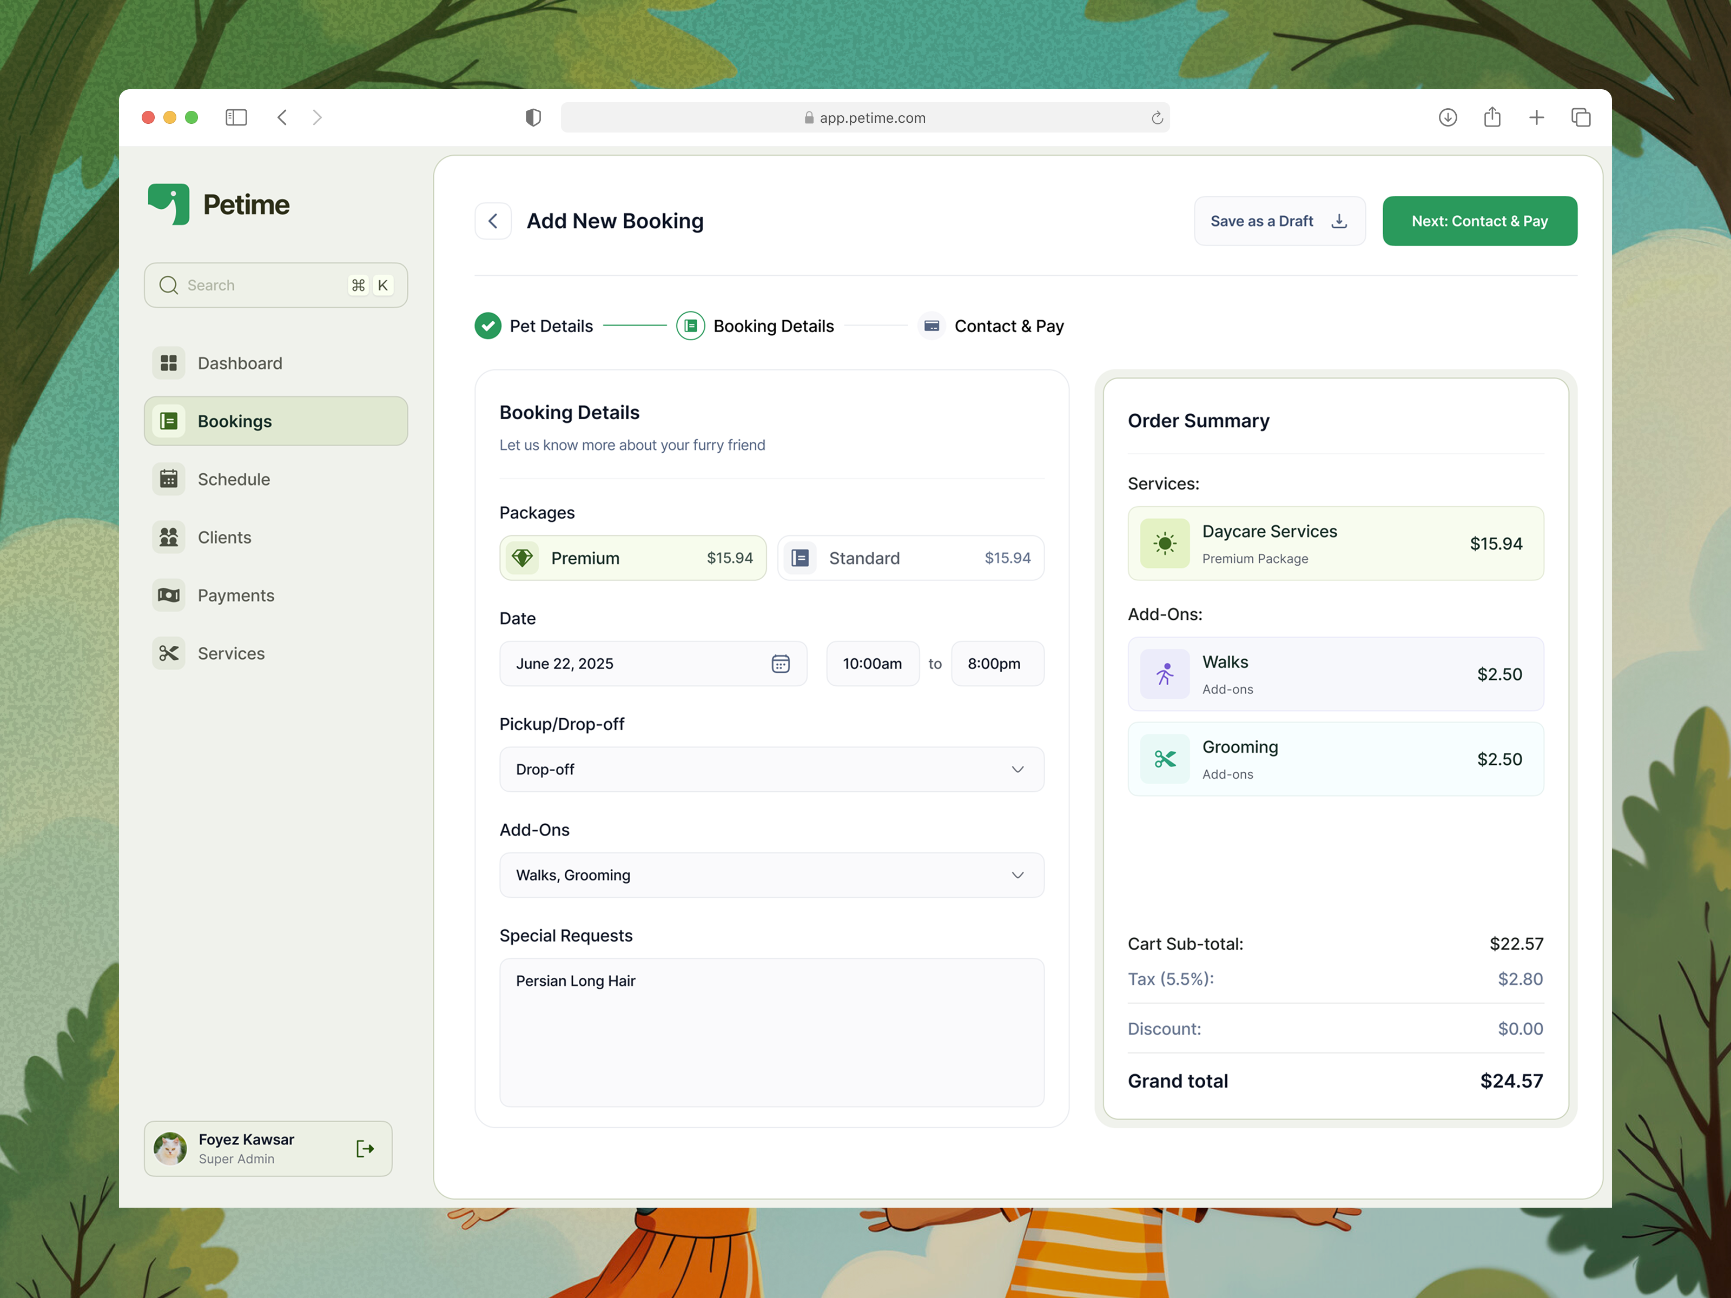Choose the Standard package option
Image resolution: width=1731 pixels, height=1298 pixels.
[x=910, y=558]
